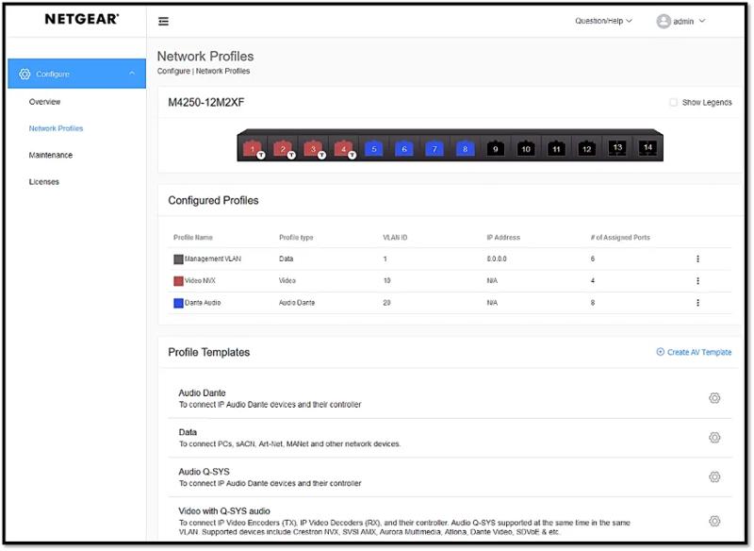Click Configure in the breadcrumb
This screenshot has height=551, width=754.
point(173,71)
